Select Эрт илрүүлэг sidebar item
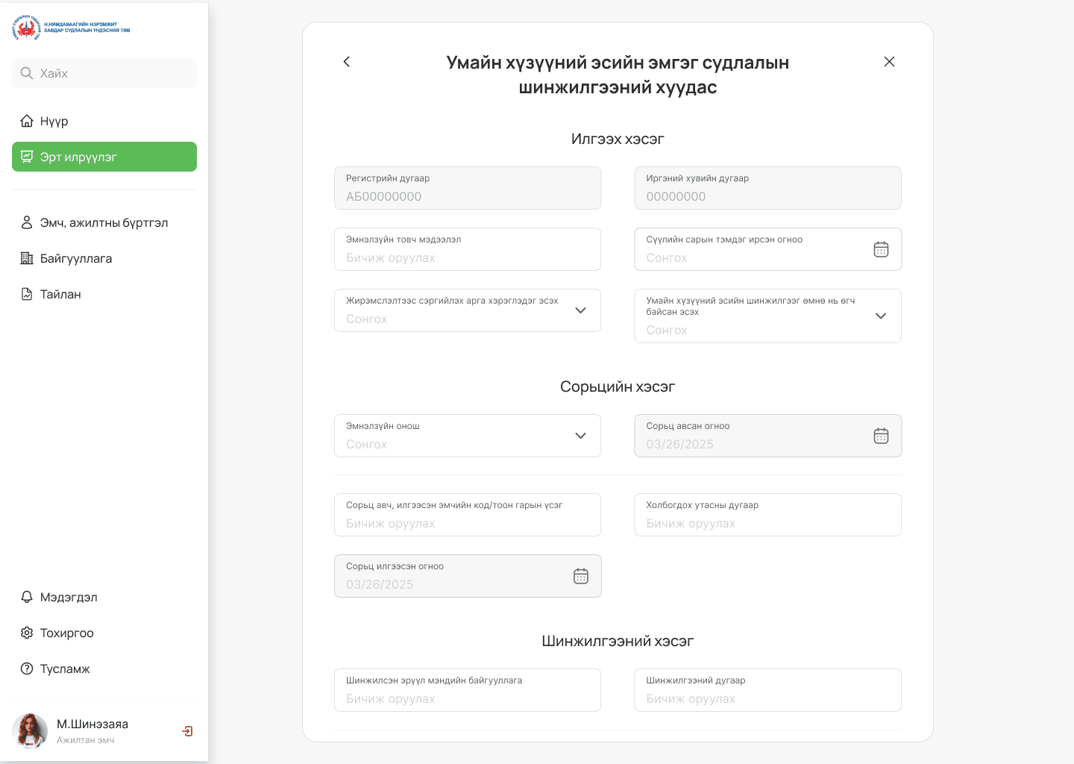 104,157
